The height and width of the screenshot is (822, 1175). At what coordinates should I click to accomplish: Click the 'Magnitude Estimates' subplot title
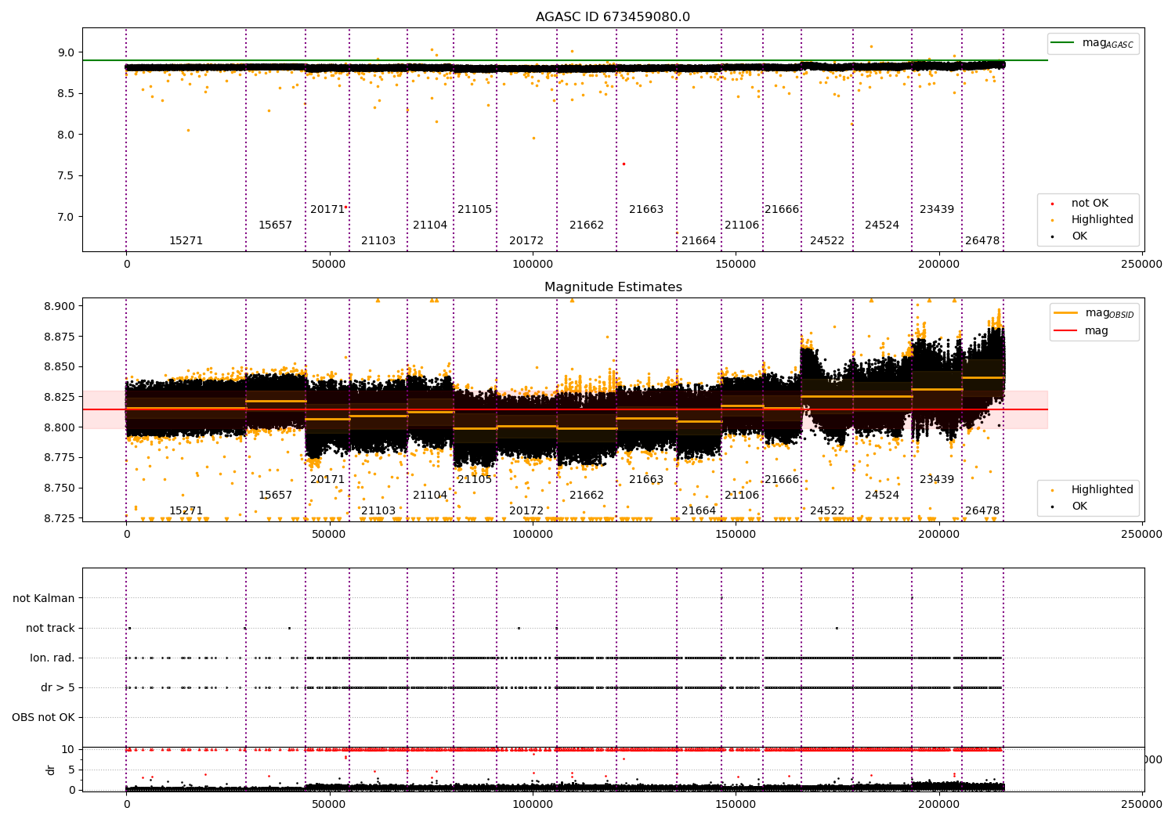[x=613, y=287]
